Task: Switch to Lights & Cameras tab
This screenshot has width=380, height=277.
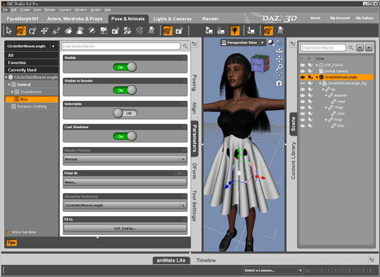Action: [172, 18]
